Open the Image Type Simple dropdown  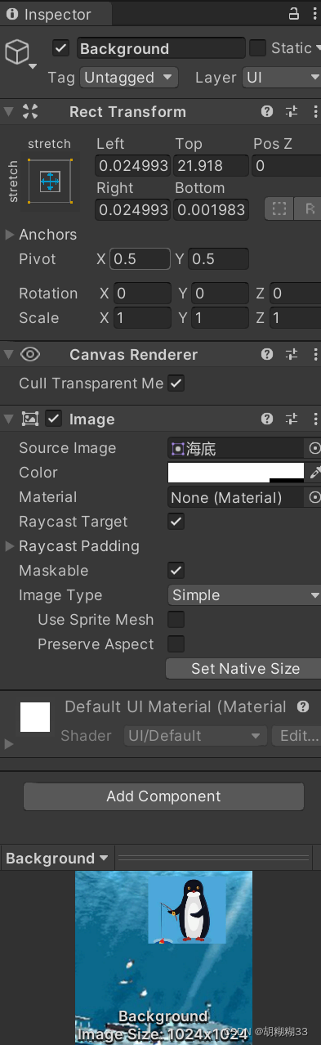tap(244, 595)
